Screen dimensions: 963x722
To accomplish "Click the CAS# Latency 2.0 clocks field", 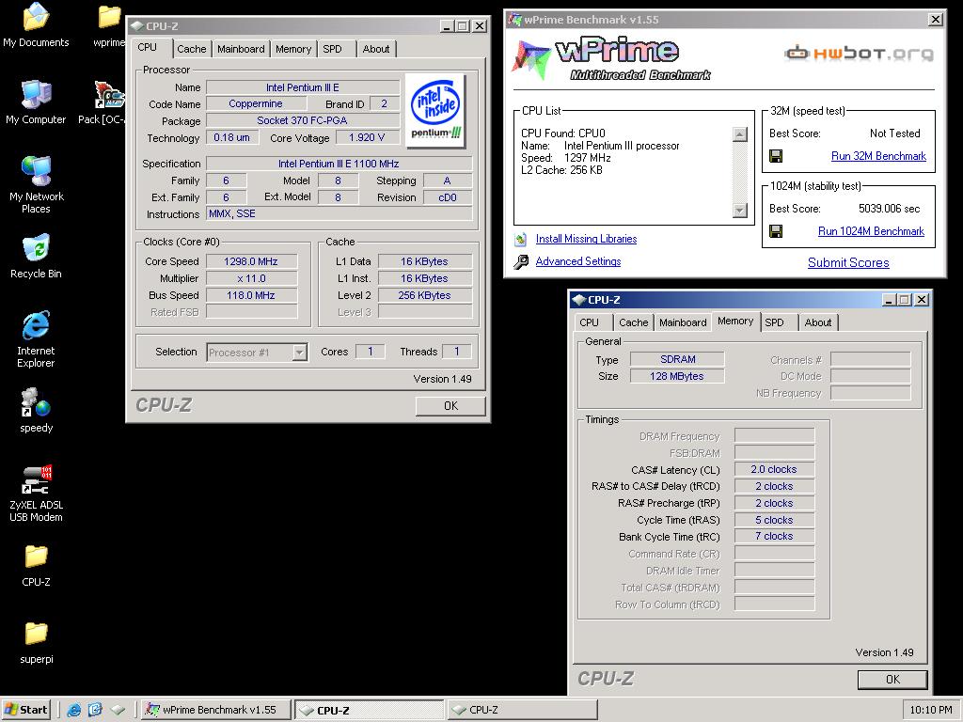I will pos(774,470).
